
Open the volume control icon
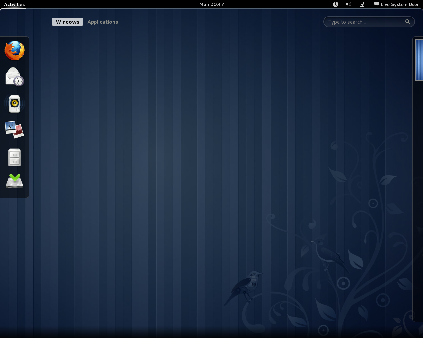349,4
